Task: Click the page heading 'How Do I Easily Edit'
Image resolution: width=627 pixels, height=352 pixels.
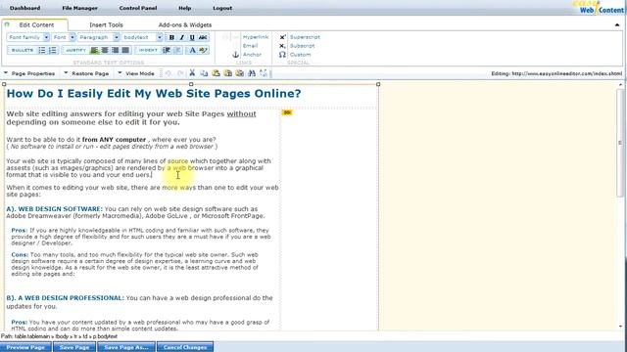Action: coord(154,94)
